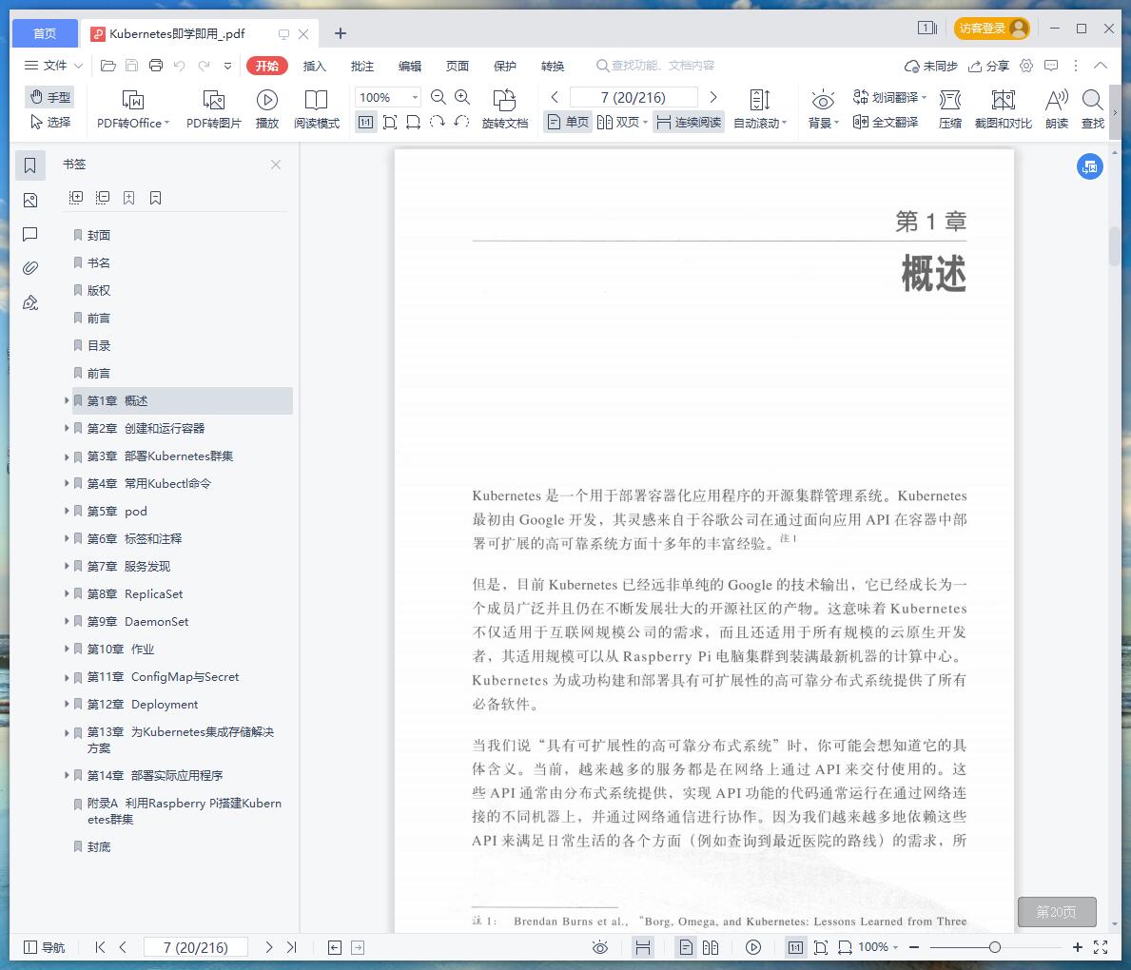
Task: Open the find (查找) tool
Action: click(x=1093, y=109)
